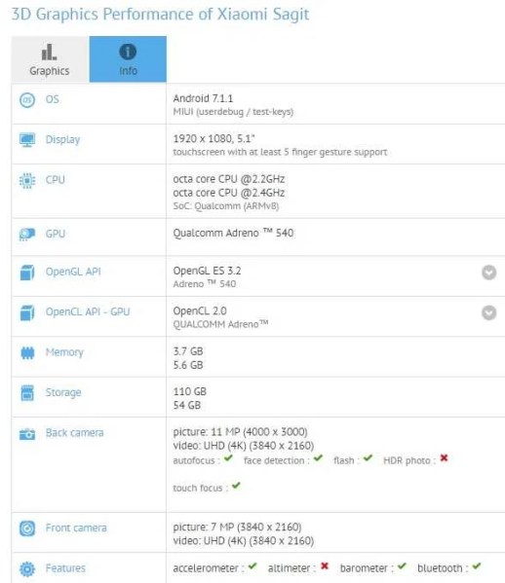Switch to the Graphics tab

coord(50,59)
